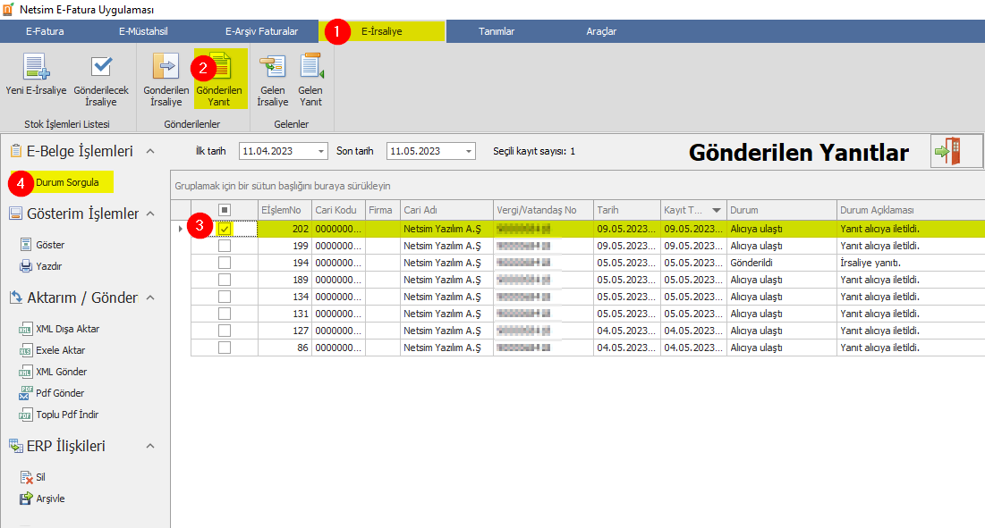Click the exit door icon

pyautogui.click(x=948, y=151)
